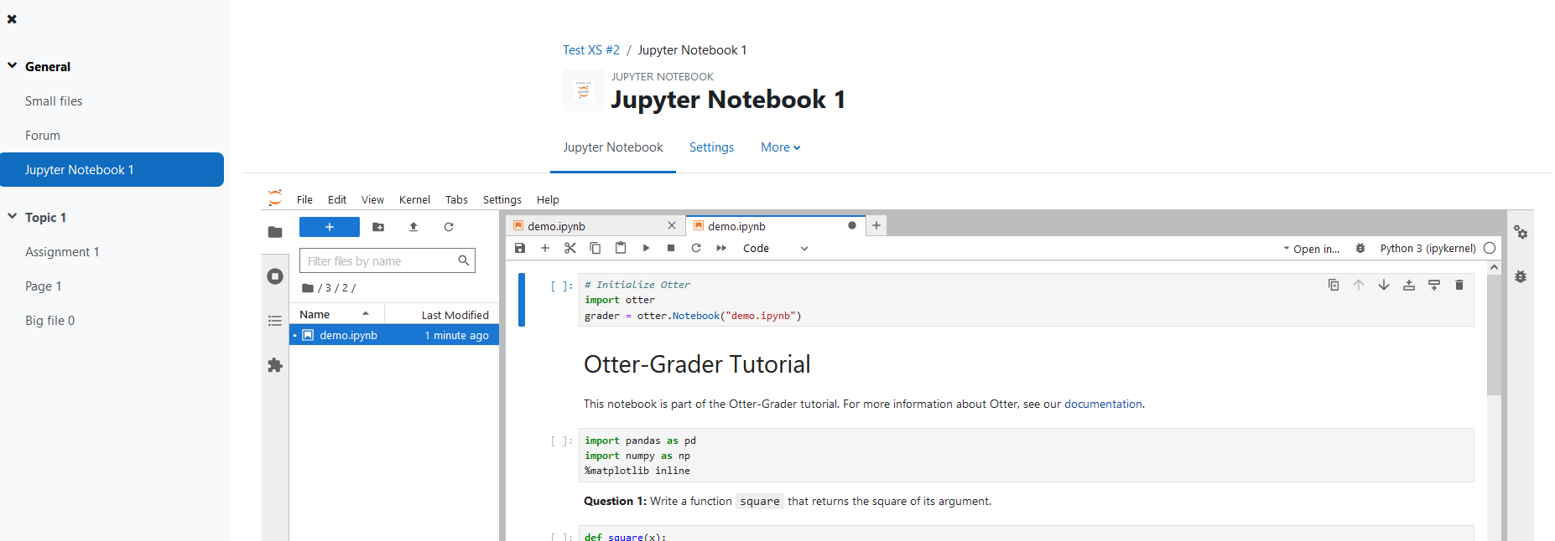This screenshot has width=1555, height=541.
Task: Collapse the General section
Action: click(x=13, y=65)
